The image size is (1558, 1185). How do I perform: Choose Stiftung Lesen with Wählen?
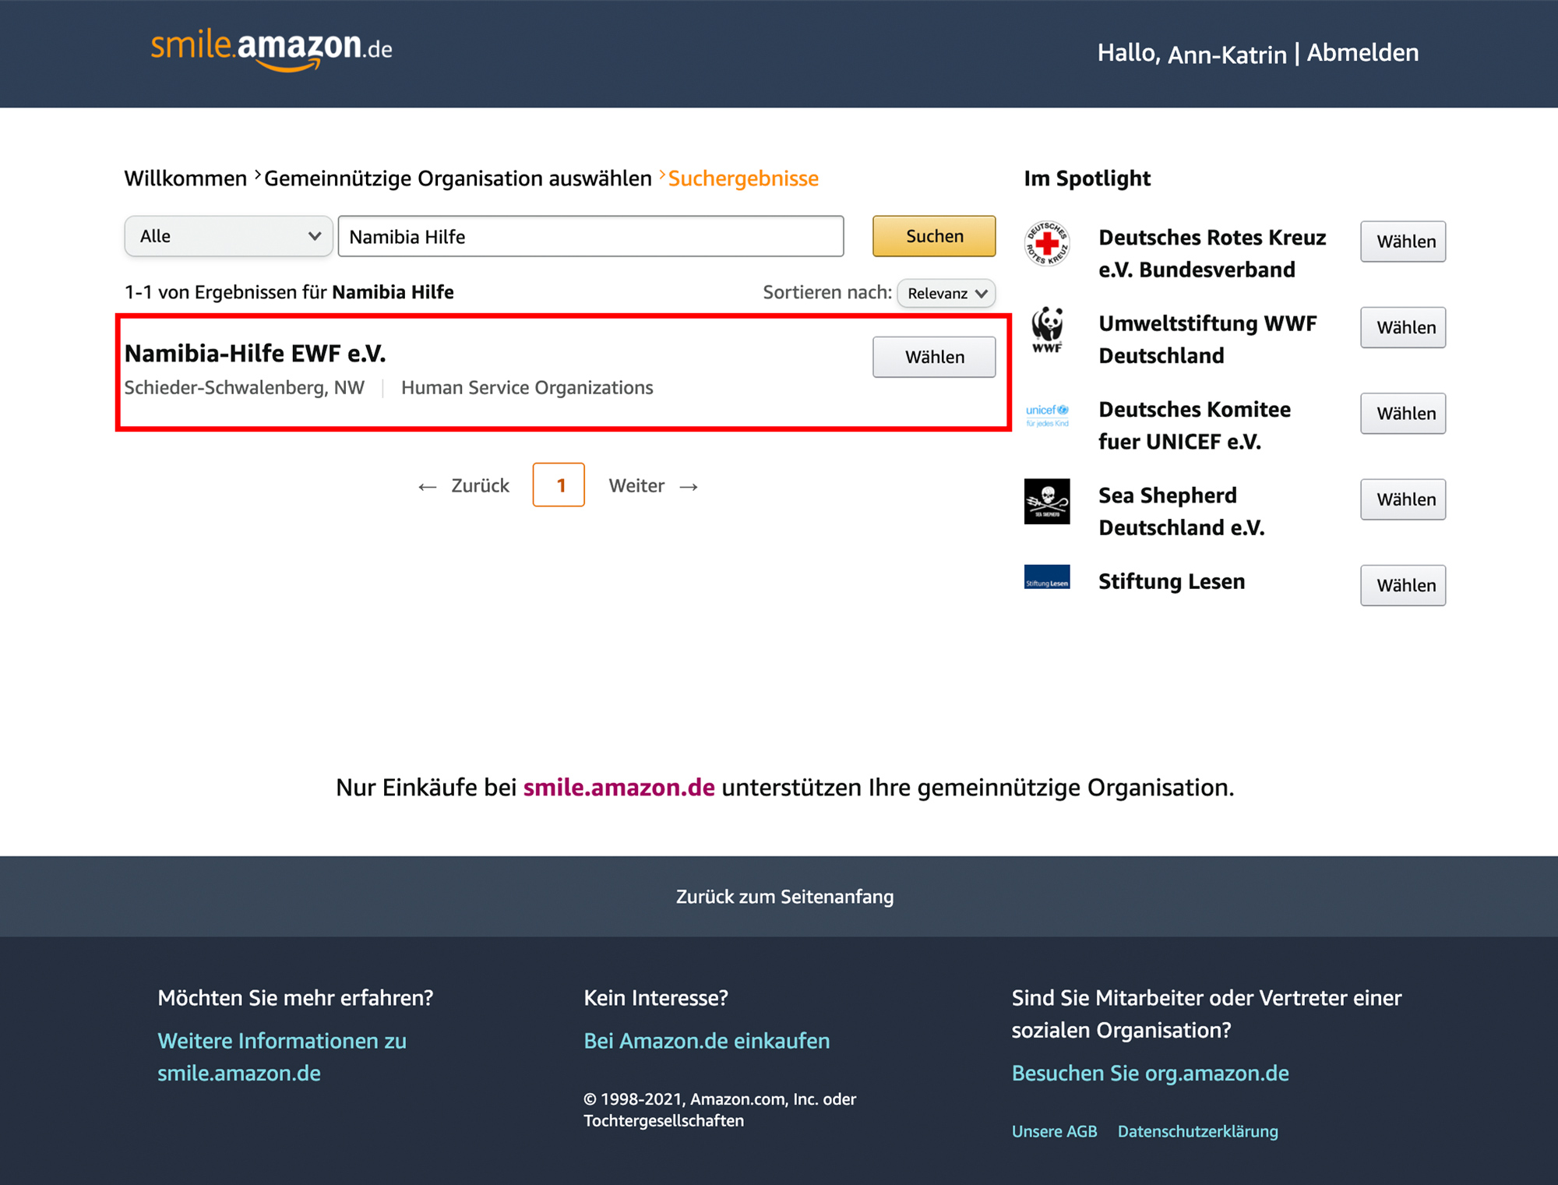coord(1403,585)
